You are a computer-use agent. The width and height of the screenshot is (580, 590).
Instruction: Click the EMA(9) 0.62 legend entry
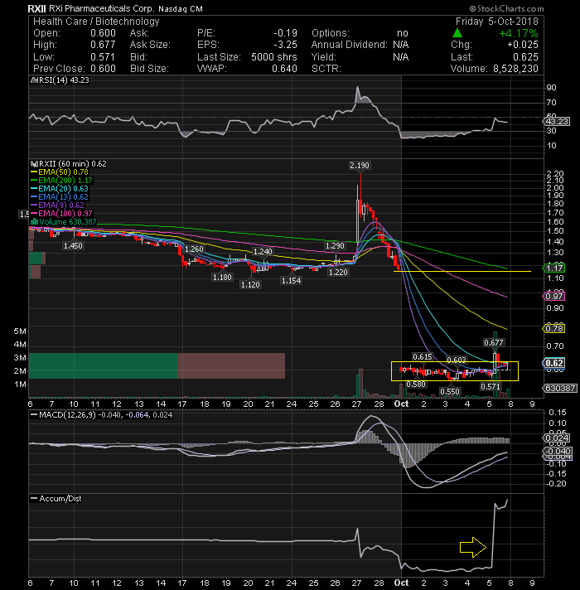tap(57, 206)
